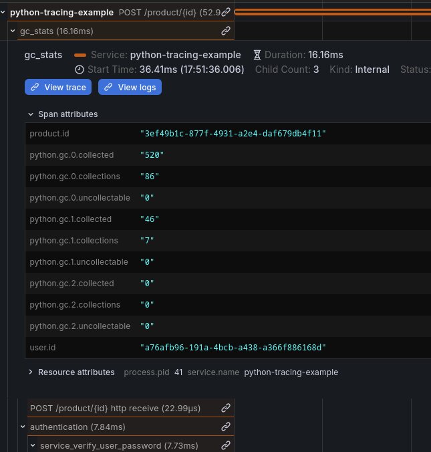Screen dimensions: 431x452
Task: Collapse the gc_stats span row chevron
Action: pos(13,31)
